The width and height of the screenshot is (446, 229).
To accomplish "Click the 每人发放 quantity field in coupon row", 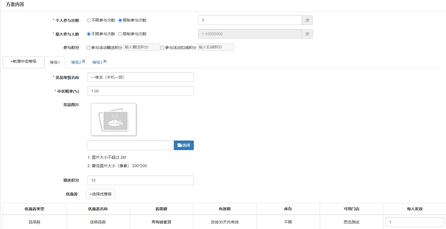I will 415,222.
